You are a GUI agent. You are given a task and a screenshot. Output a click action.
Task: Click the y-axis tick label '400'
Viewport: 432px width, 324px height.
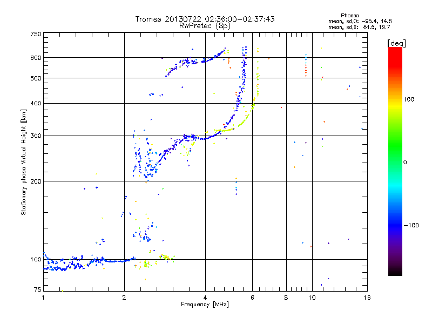pyautogui.click(x=36, y=103)
